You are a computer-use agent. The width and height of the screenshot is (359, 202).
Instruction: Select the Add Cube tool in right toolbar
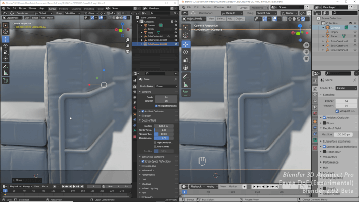pyautogui.click(x=186, y=93)
